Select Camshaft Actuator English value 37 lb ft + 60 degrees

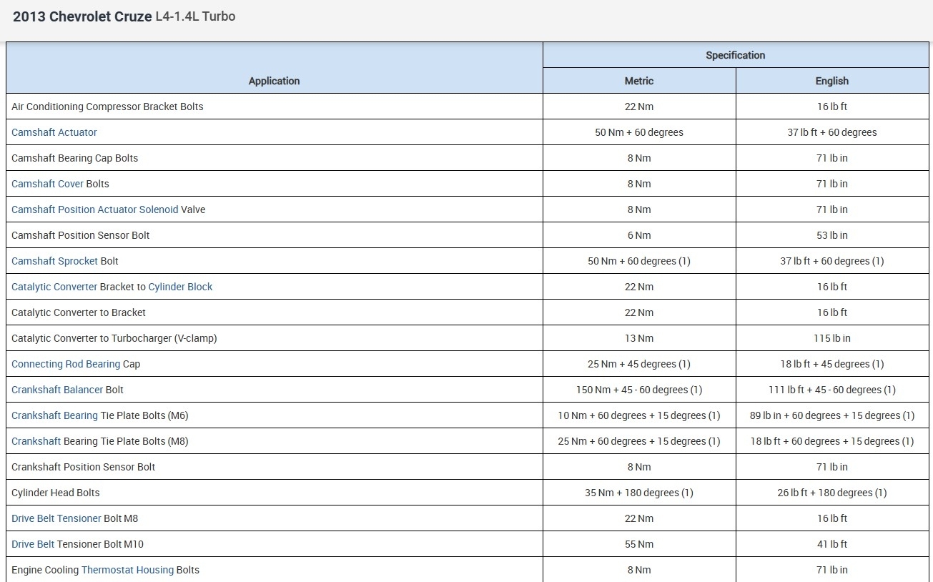(832, 132)
